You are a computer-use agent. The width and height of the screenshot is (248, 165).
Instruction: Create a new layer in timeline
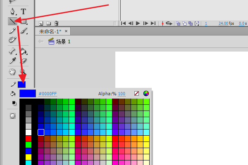41,24
